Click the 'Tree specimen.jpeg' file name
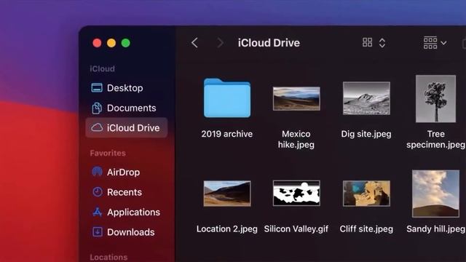The width and height of the screenshot is (466, 262). (435, 139)
